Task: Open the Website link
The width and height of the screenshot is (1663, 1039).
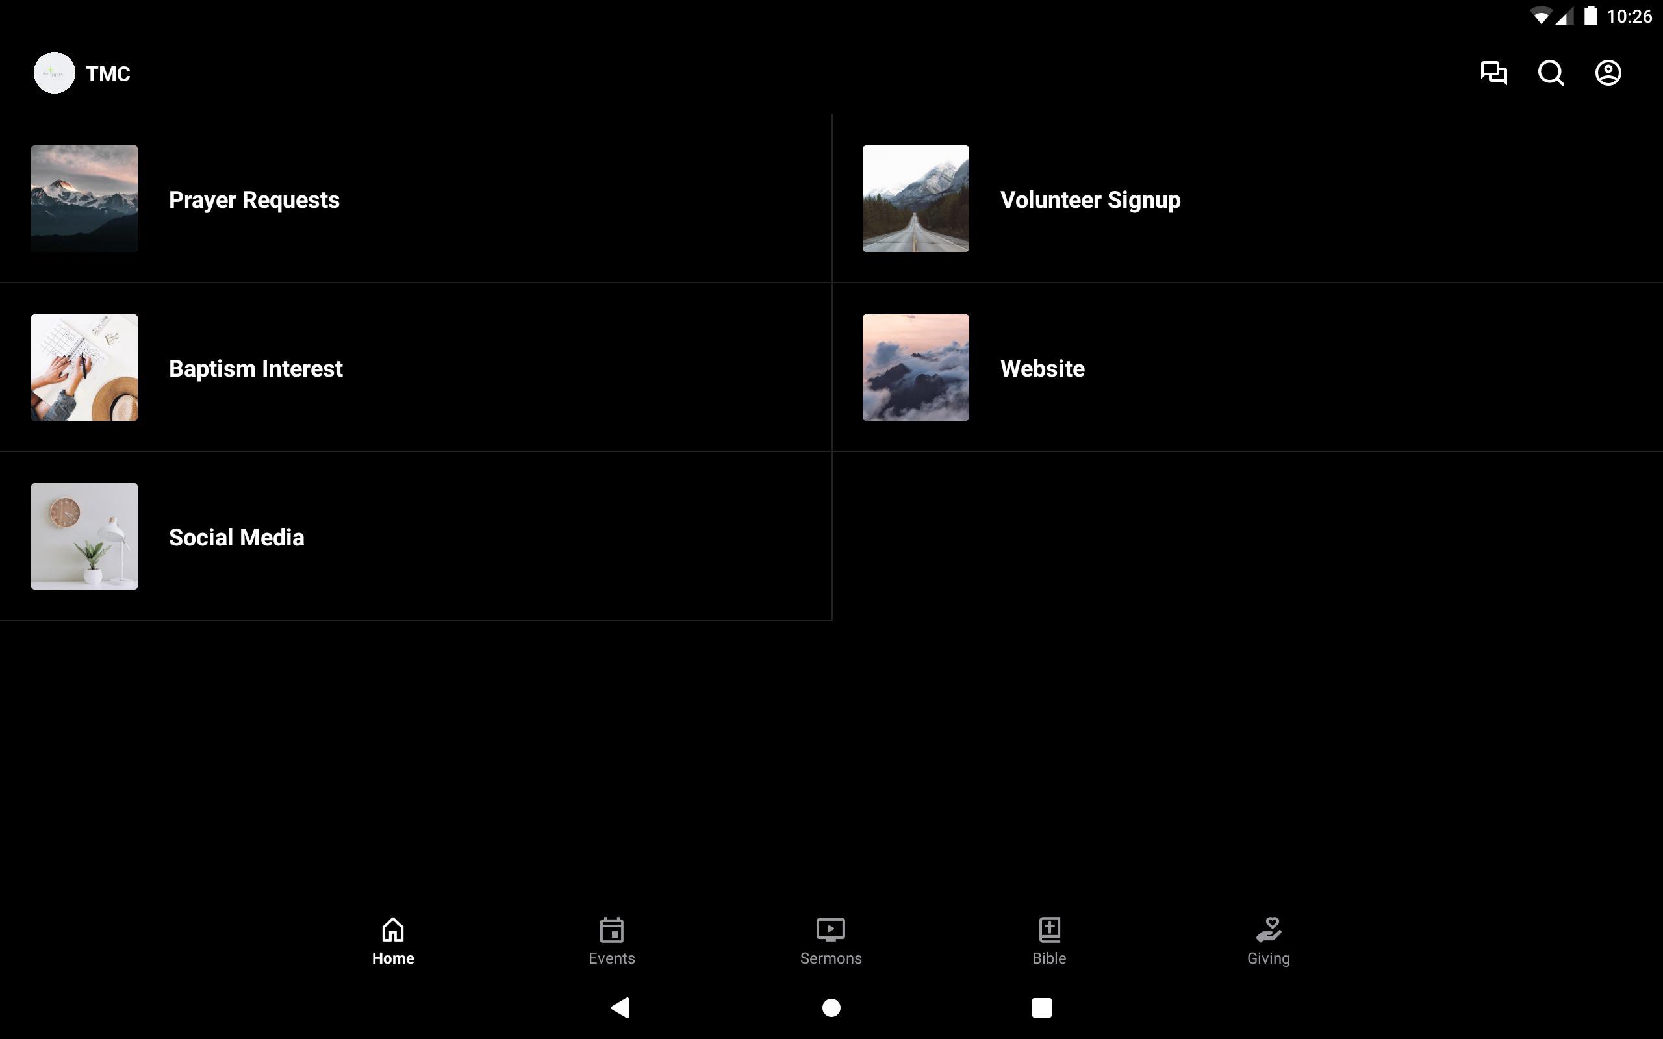Action: pyautogui.click(x=1042, y=368)
